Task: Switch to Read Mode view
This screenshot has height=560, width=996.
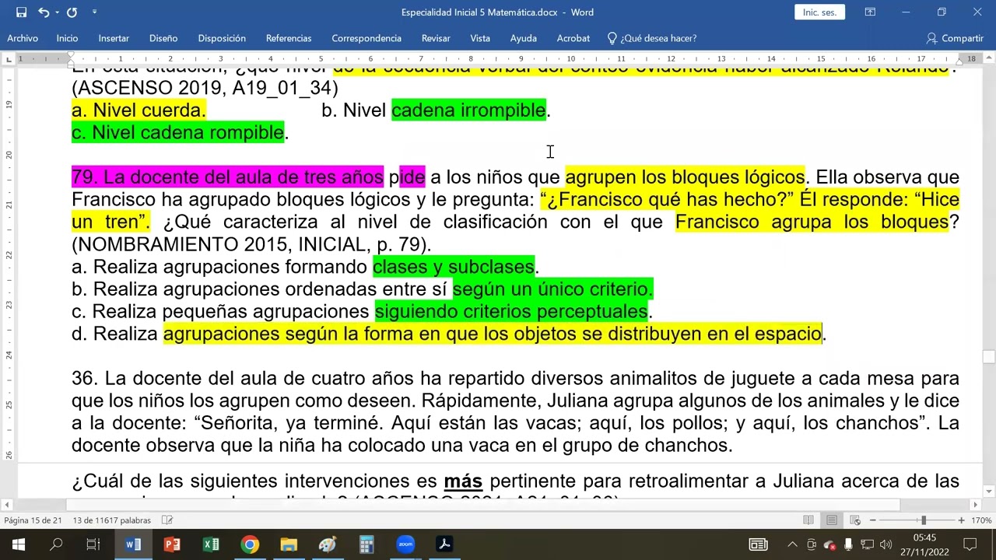Action: 808,520
